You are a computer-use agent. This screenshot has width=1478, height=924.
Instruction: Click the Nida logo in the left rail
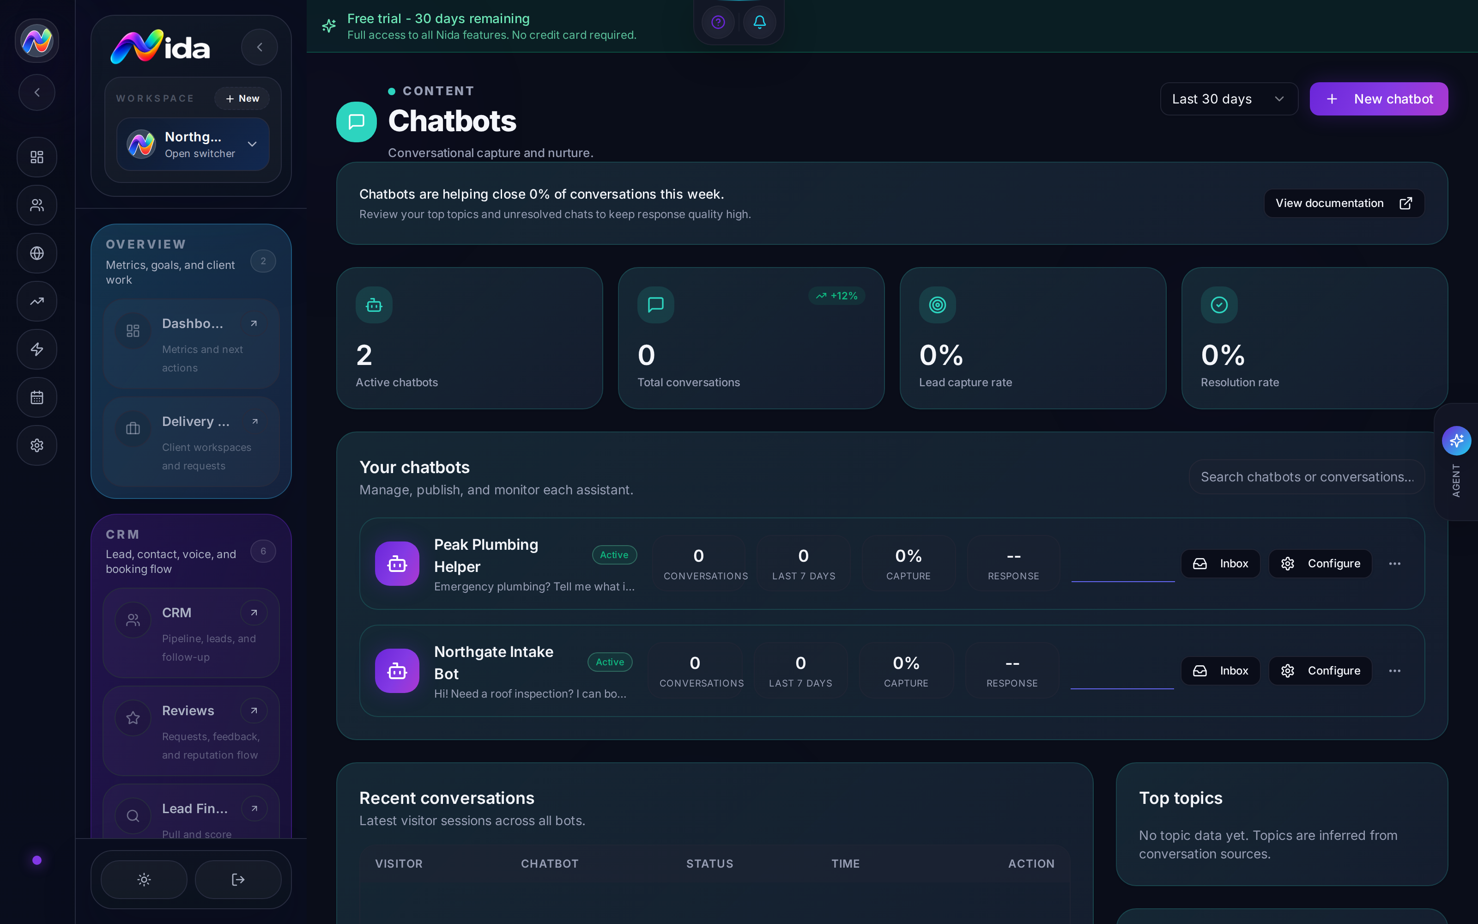click(36, 41)
